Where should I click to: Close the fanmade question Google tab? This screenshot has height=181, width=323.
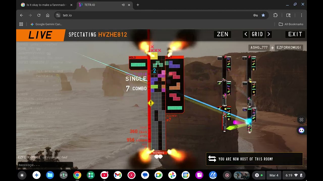(x=71, y=5)
